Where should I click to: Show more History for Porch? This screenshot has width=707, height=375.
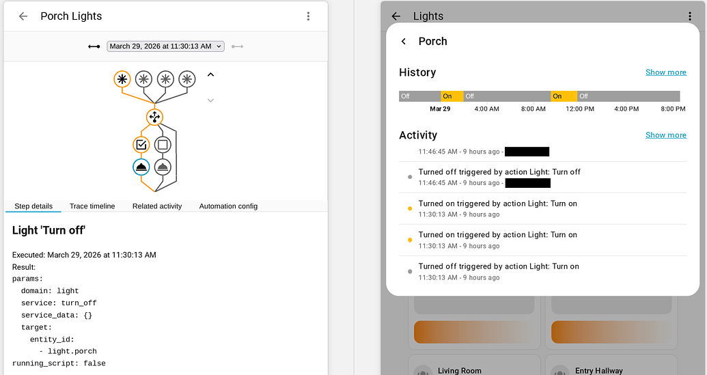tap(665, 72)
